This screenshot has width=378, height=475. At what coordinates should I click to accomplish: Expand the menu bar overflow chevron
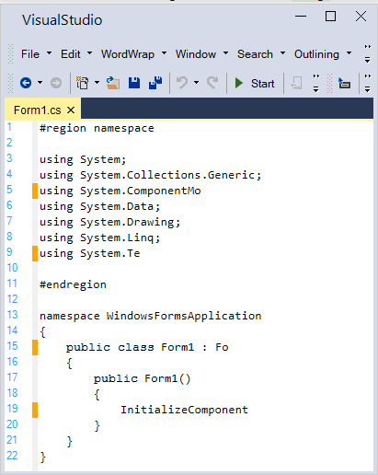[368, 53]
